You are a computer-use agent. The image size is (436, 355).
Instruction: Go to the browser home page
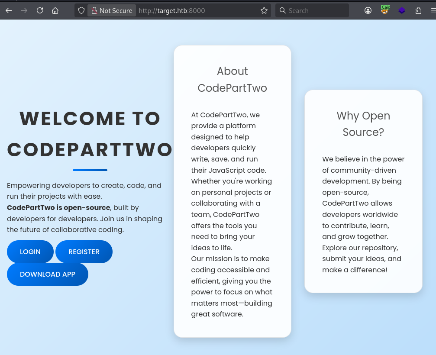tap(55, 10)
